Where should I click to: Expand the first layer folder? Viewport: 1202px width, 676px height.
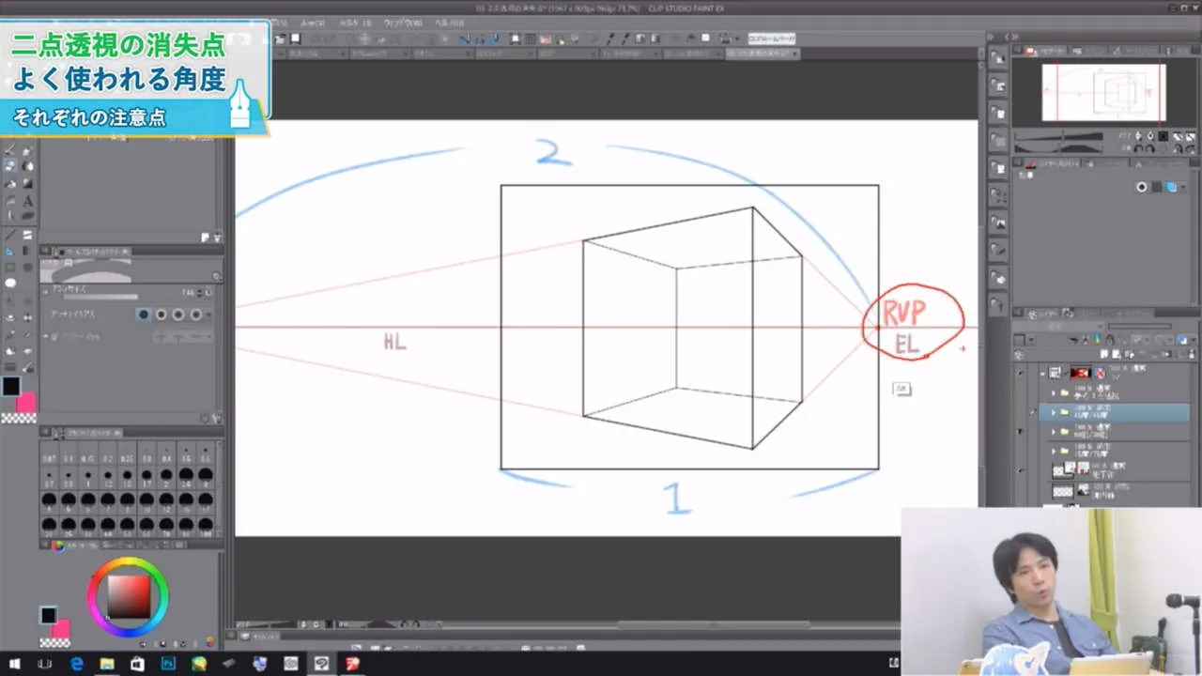(x=1052, y=393)
